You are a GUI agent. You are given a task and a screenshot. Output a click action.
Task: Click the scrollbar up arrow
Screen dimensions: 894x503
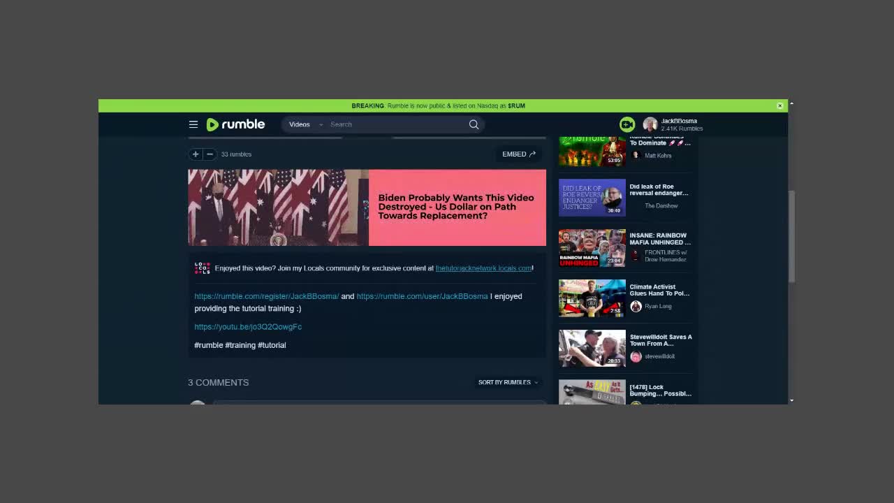[x=791, y=103]
